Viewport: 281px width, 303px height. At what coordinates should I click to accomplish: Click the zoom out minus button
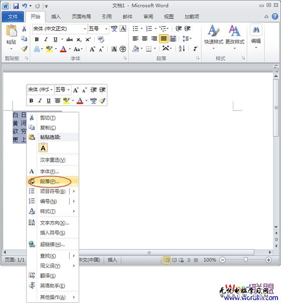(222, 260)
